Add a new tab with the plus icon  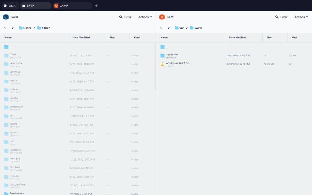pos(96,5)
